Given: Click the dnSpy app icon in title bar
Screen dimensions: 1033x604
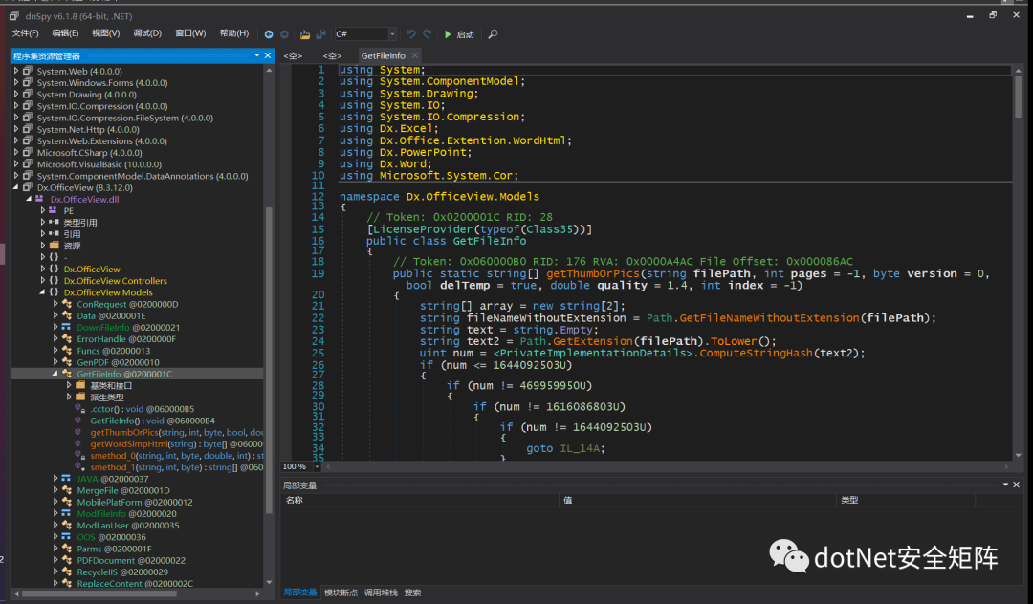Looking at the screenshot, I should click(14, 16).
